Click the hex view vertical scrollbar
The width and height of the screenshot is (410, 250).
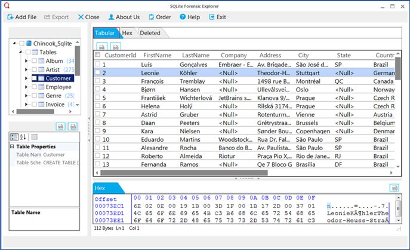click(398, 209)
